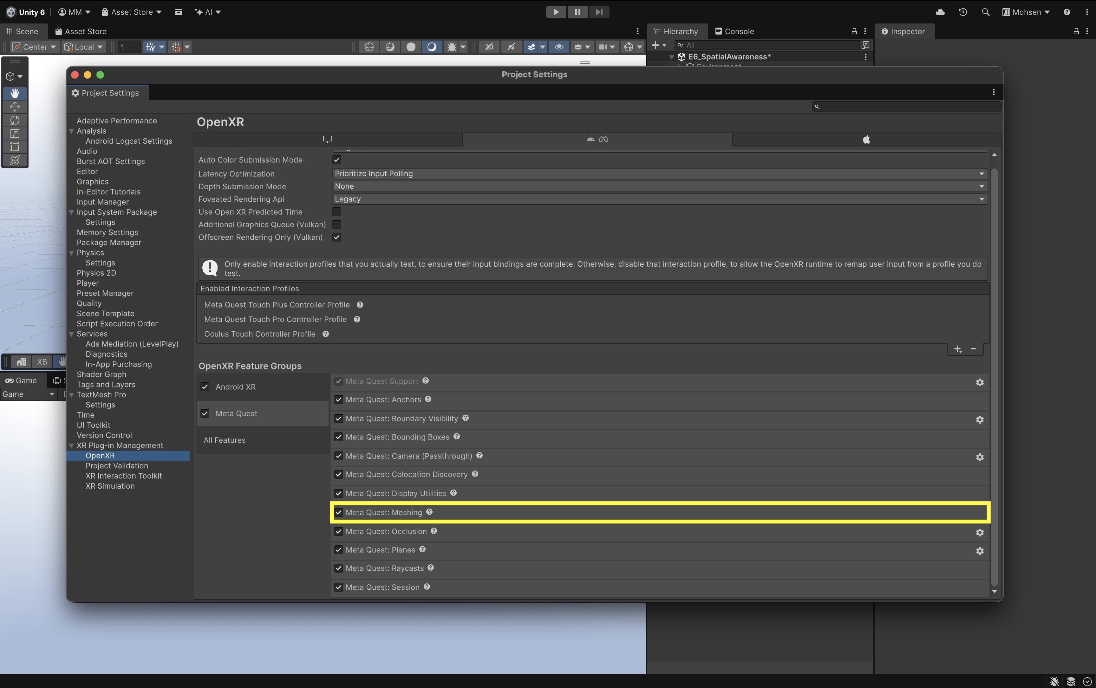Collapse XR Plug-in Management tree
This screenshot has width=1096, height=688.
tap(71, 445)
